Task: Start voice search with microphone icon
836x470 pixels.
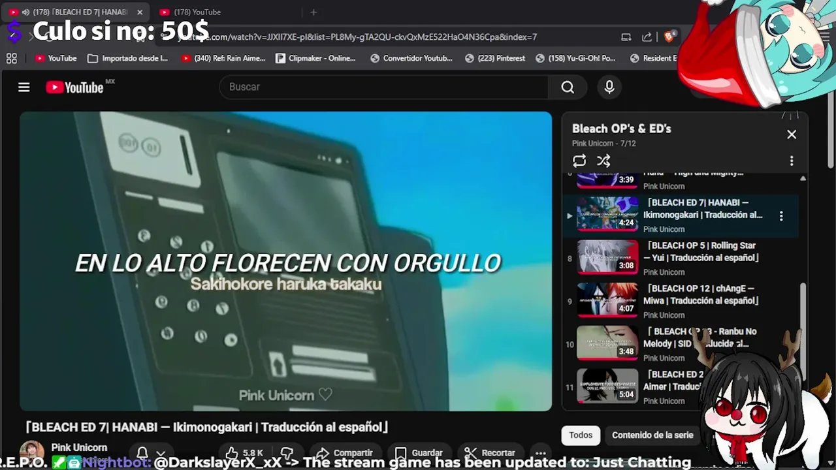Action: pyautogui.click(x=609, y=87)
